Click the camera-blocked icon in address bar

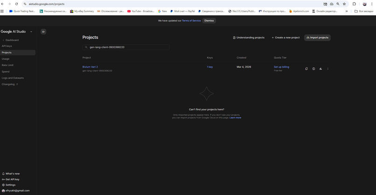[x=325, y=4]
